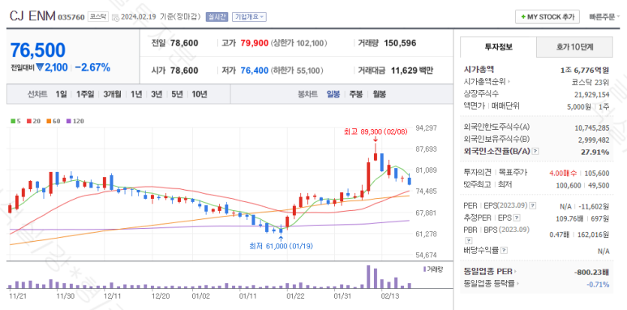Screen dimensions: 627x310
Task: Click the CJ ENM stock title
Action: pos(32,16)
